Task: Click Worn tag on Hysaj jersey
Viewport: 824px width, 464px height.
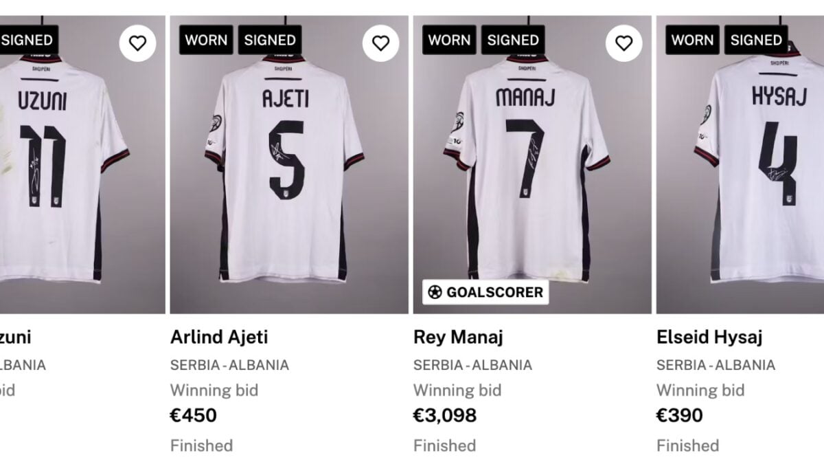Action: (692, 40)
